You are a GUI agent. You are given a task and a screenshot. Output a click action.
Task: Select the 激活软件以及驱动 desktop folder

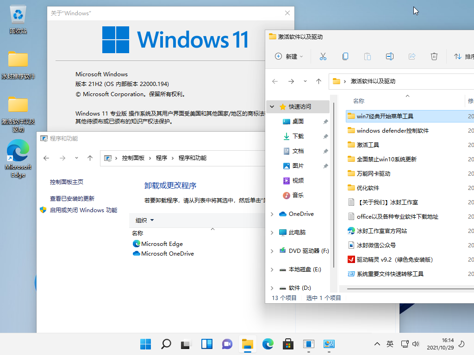tap(18, 114)
